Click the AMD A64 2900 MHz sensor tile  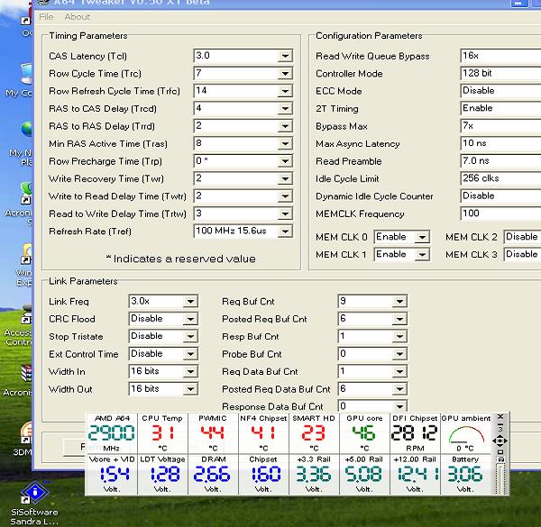point(112,433)
